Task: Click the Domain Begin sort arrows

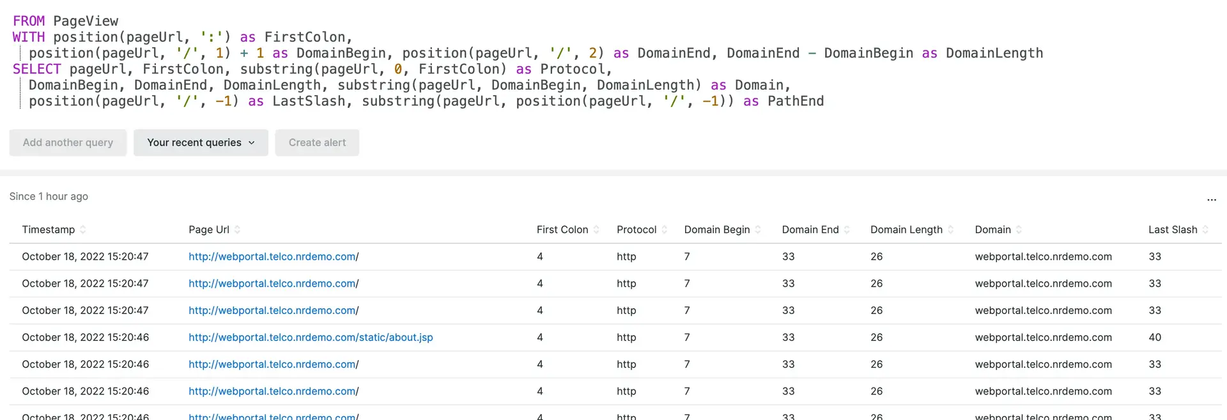Action: [x=758, y=230]
